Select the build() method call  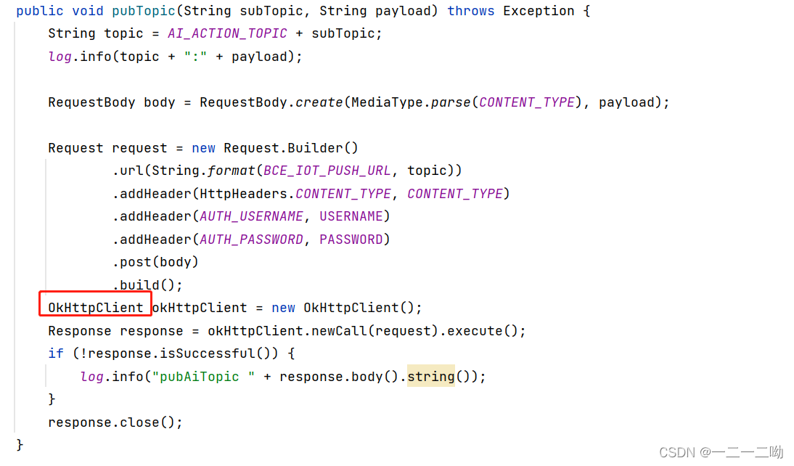coord(145,285)
